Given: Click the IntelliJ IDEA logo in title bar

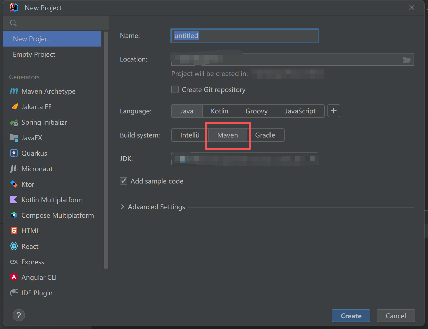Looking at the screenshot, I should coord(14,7).
